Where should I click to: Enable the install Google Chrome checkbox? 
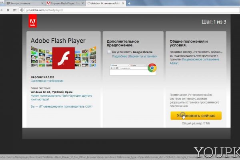tap(109, 52)
